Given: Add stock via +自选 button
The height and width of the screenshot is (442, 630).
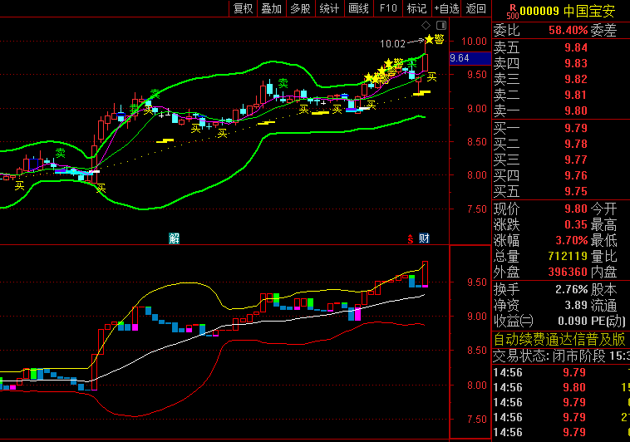Looking at the screenshot, I should [446, 8].
